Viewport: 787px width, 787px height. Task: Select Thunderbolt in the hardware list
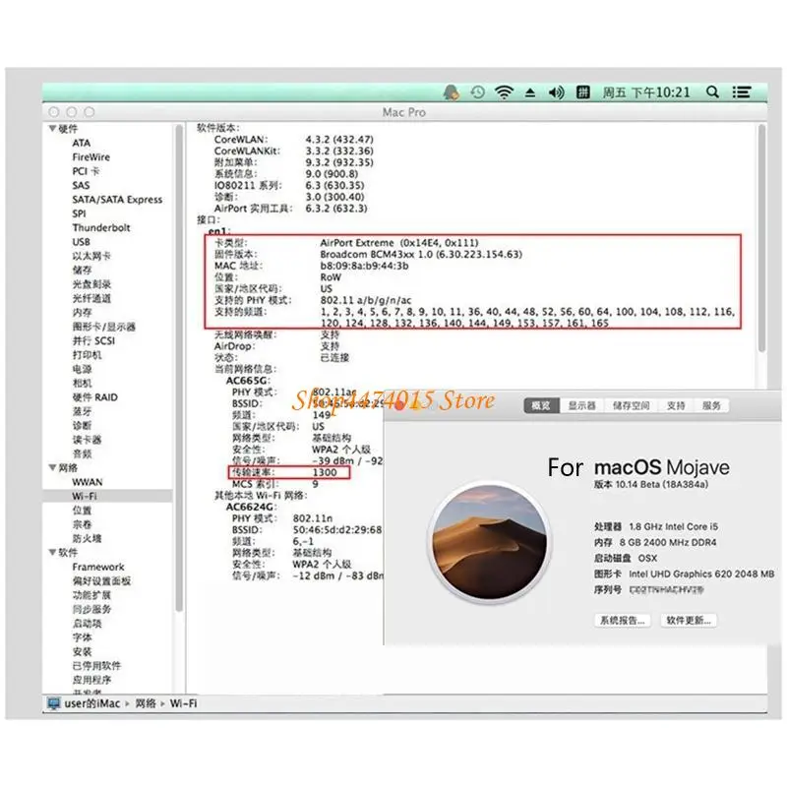(x=101, y=228)
